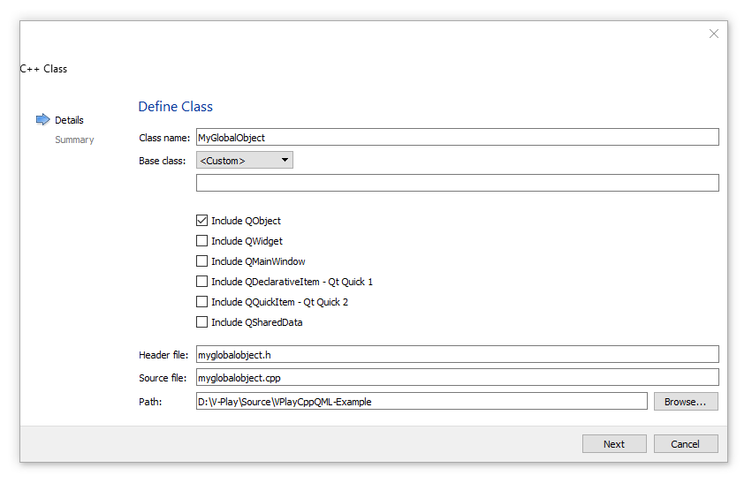Check Include QDeclarativeItem - Qt Quick 1
Viewport: 752px width, 483px height.
[x=201, y=282]
